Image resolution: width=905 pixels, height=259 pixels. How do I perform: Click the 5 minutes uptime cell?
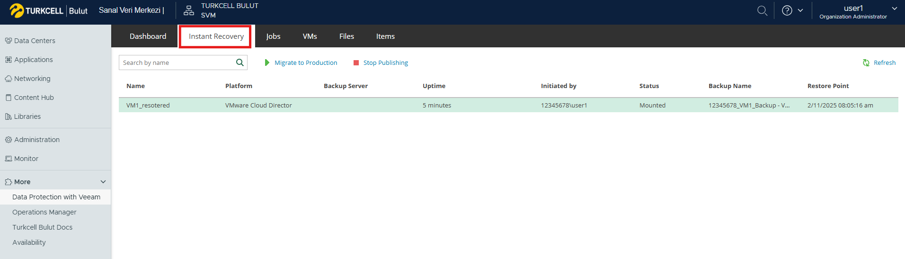coord(436,105)
